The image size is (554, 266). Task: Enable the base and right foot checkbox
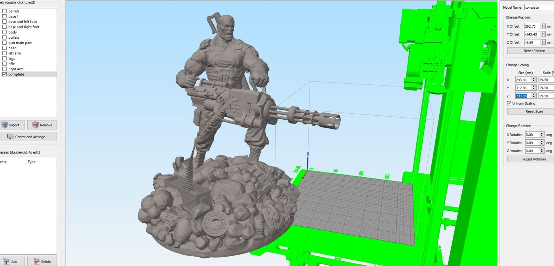pos(4,27)
